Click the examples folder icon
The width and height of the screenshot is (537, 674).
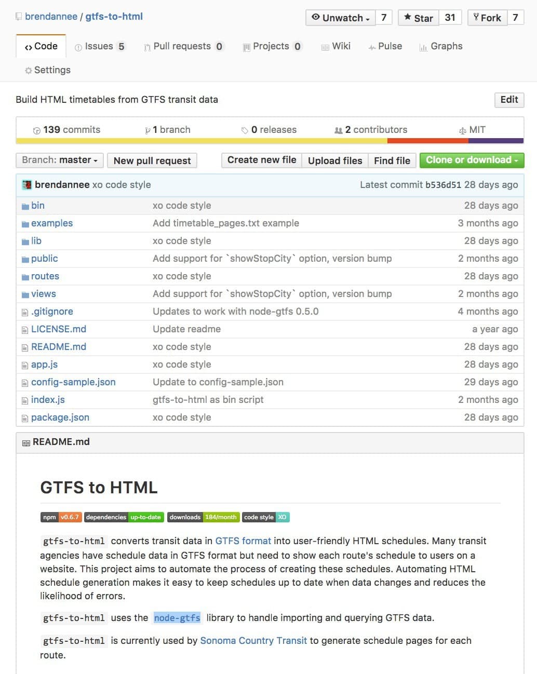[x=25, y=224]
